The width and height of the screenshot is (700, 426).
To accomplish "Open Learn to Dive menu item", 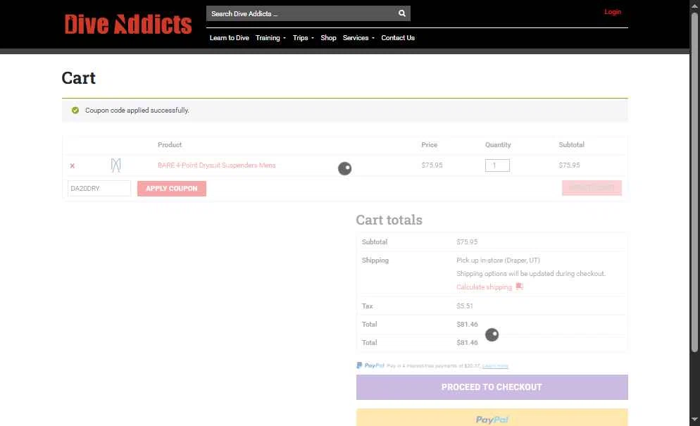I will coord(229,38).
